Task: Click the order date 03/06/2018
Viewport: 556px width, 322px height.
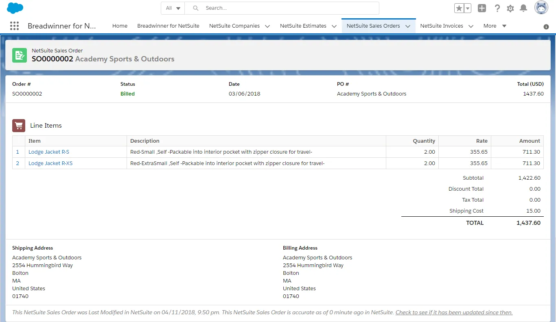Action: pyautogui.click(x=244, y=94)
